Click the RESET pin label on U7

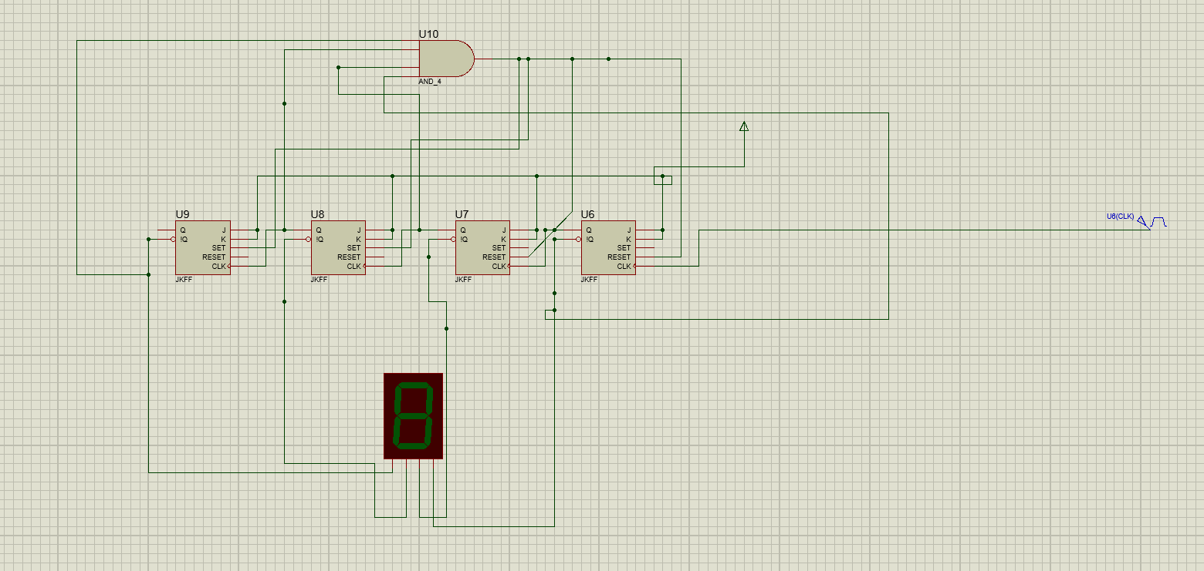click(494, 257)
